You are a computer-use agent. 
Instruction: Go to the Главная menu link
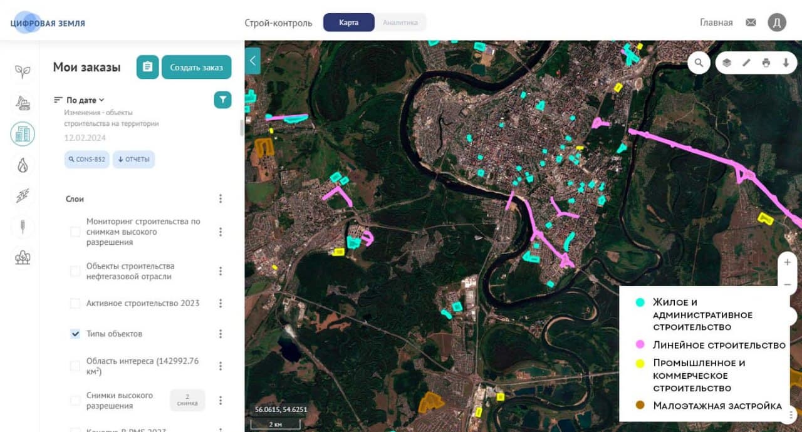tap(716, 23)
